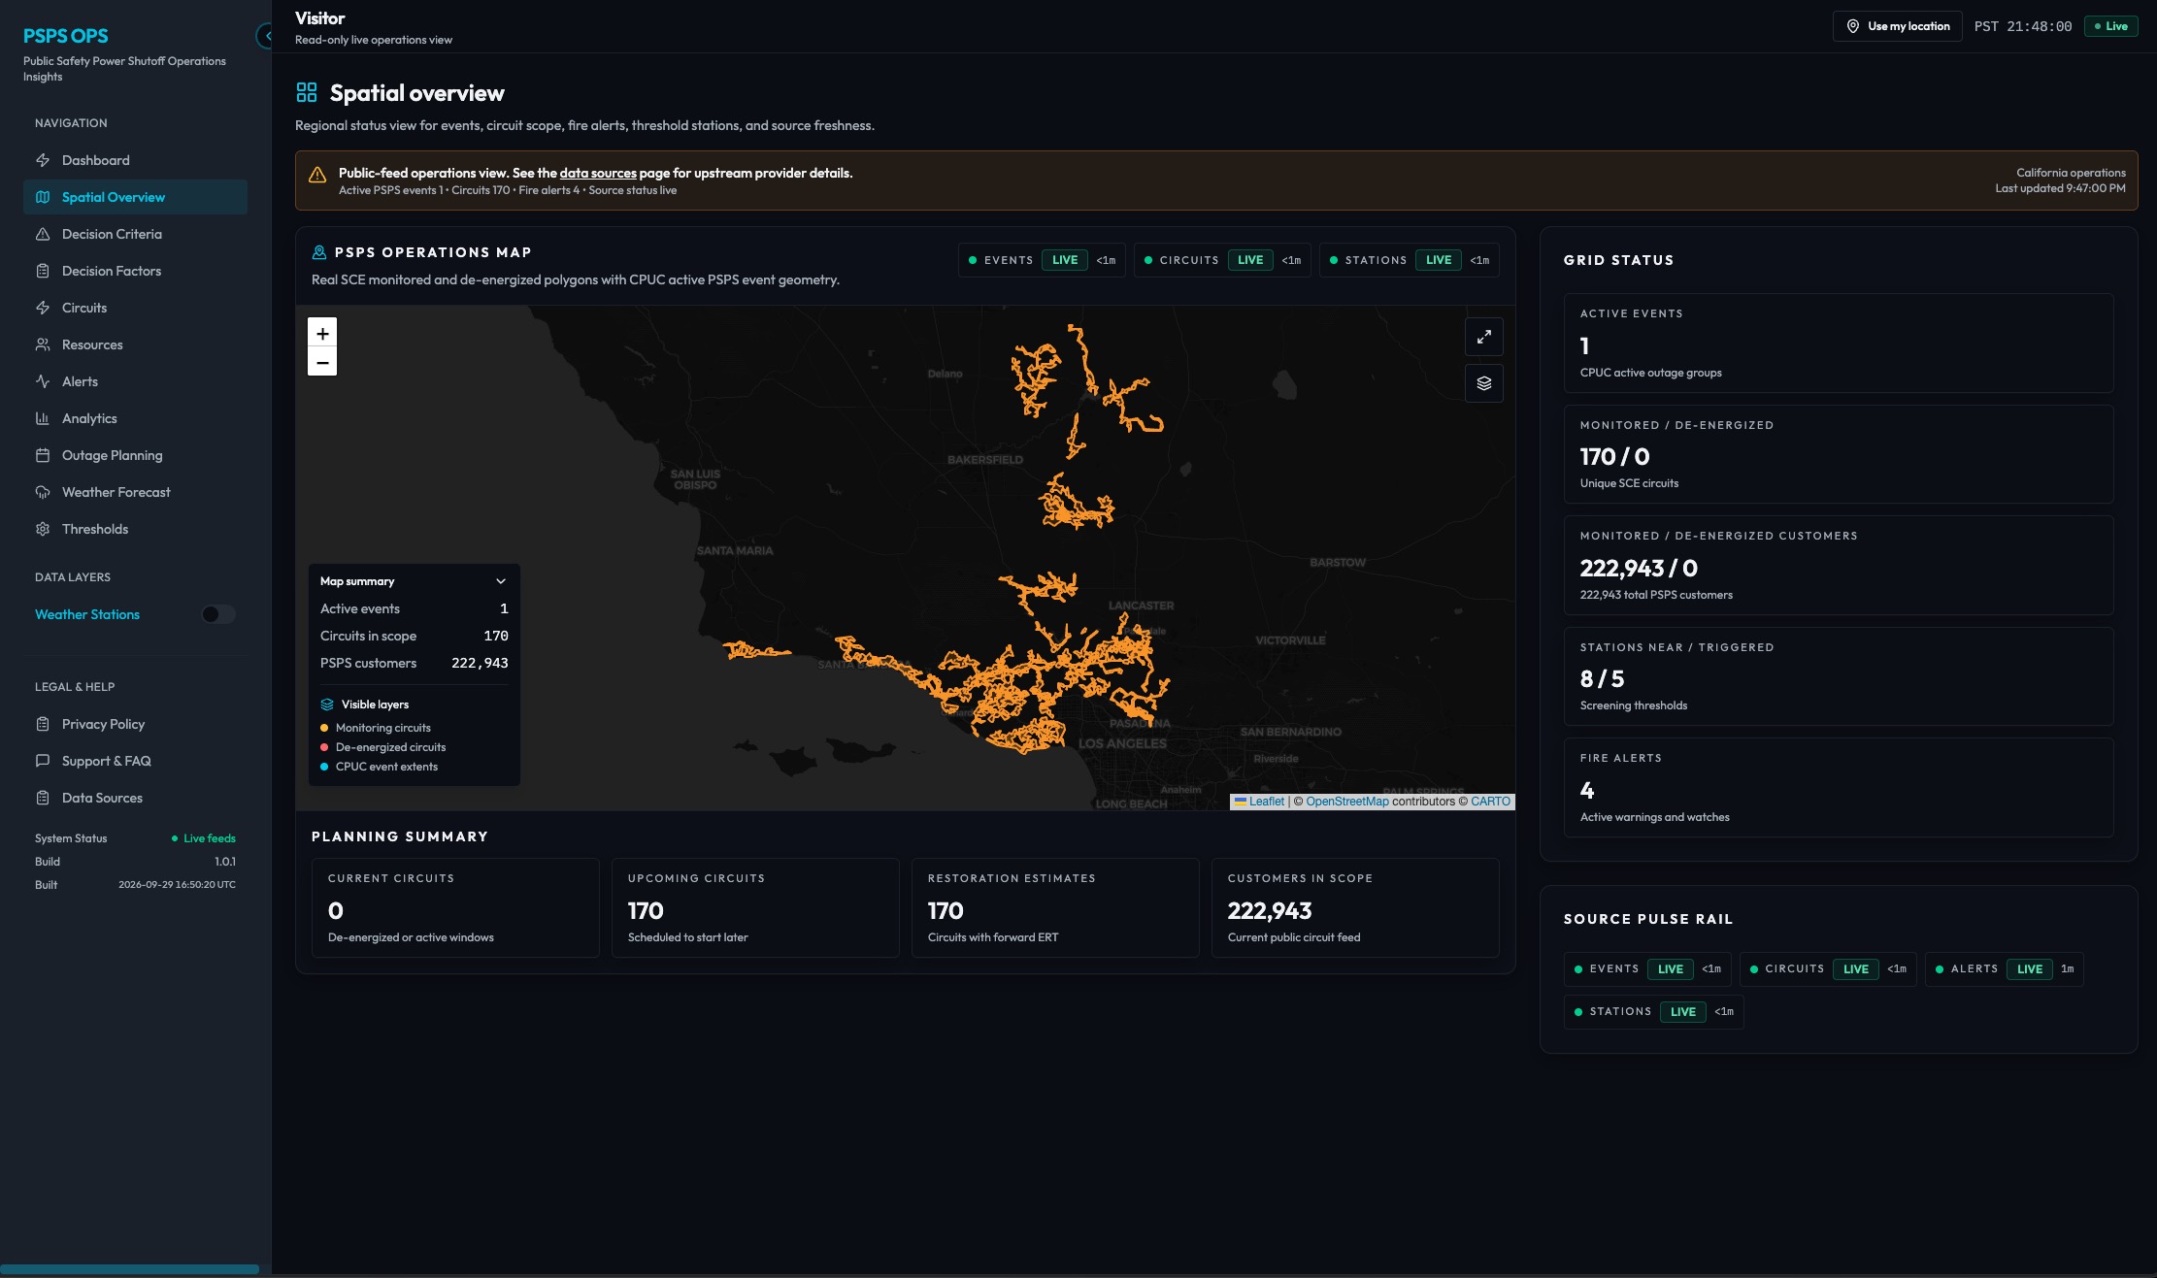Click the Stations Near / Triggered card

(x=1839, y=676)
